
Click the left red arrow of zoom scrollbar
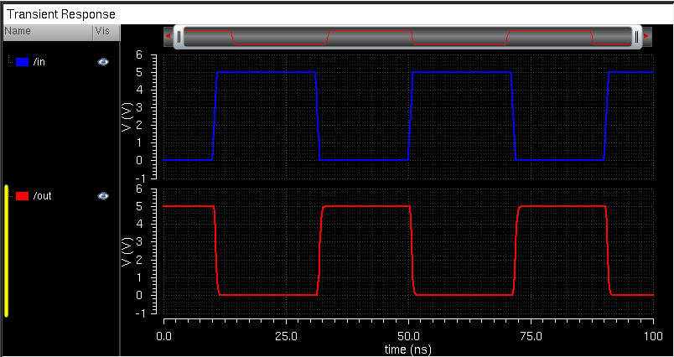(168, 37)
